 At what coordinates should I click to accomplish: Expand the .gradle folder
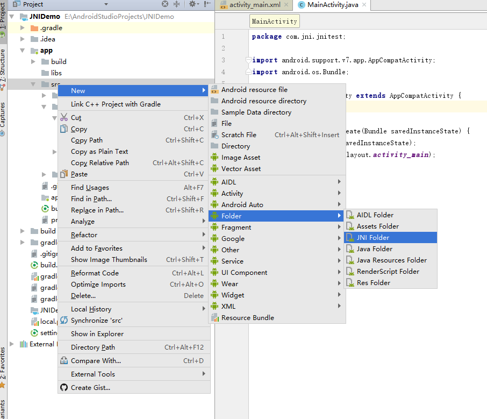(x=23, y=27)
